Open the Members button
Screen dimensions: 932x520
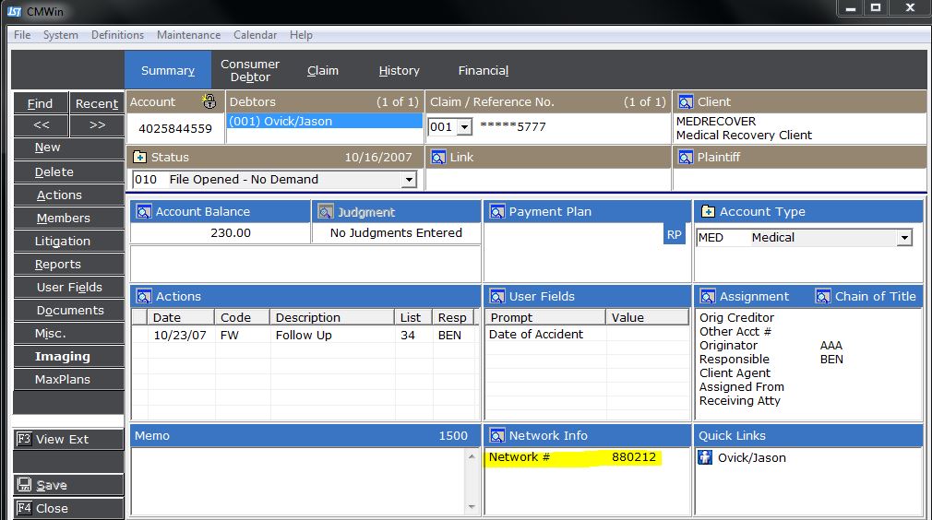68,218
